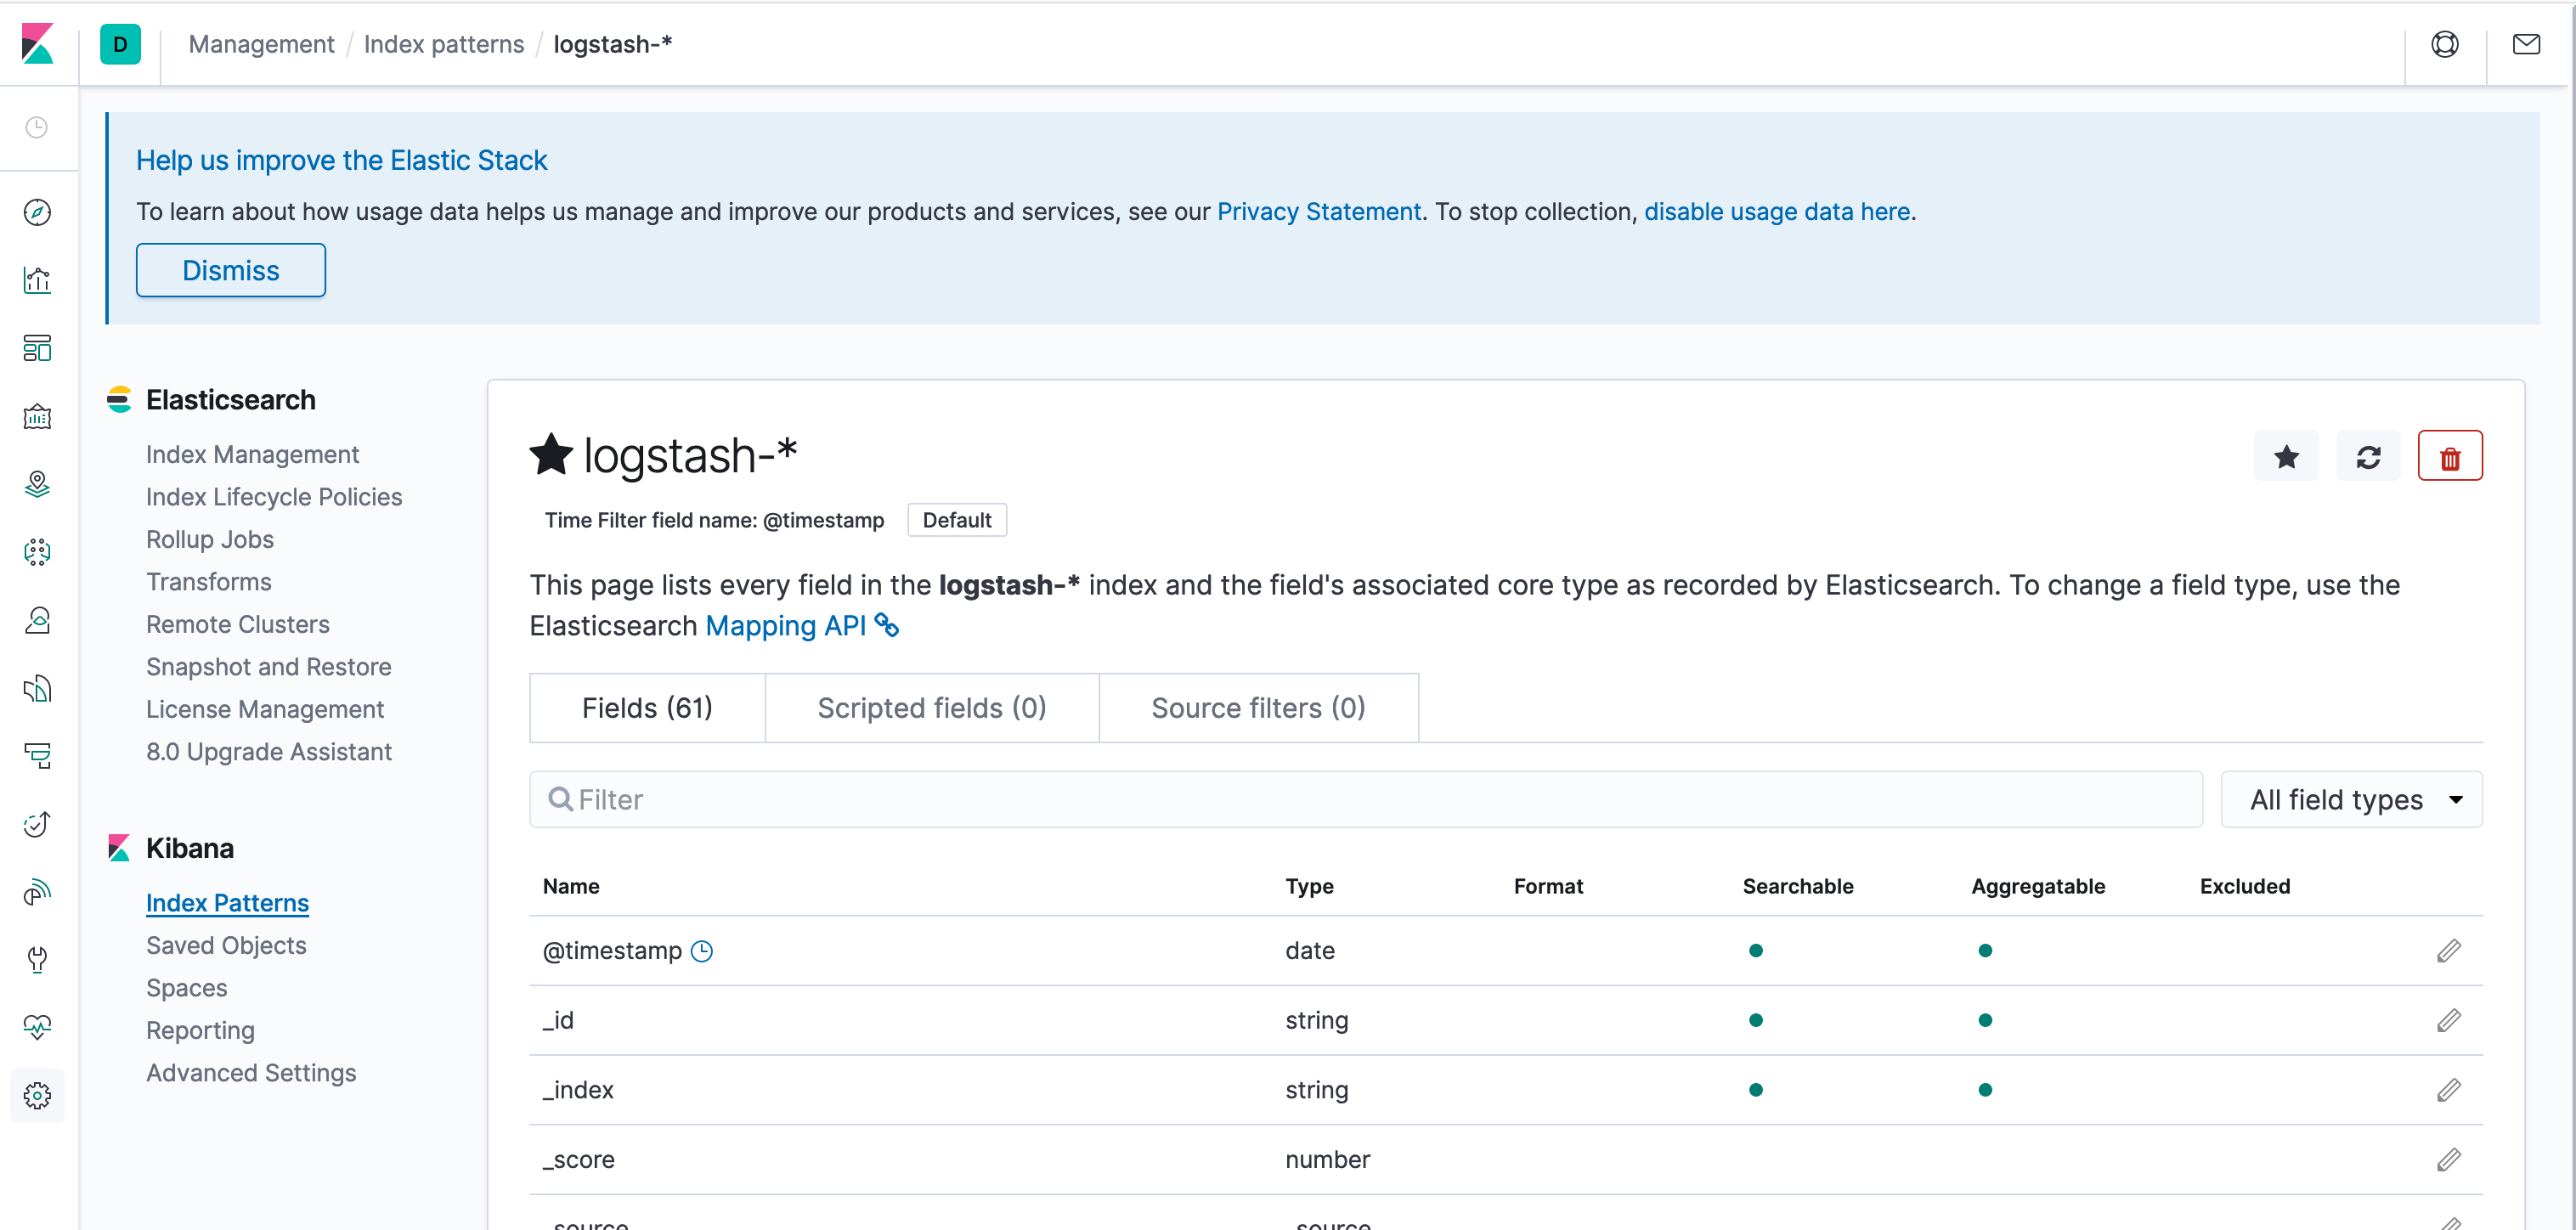Edit the _score field pencil icon
This screenshot has width=2576, height=1230.
[2448, 1160]
